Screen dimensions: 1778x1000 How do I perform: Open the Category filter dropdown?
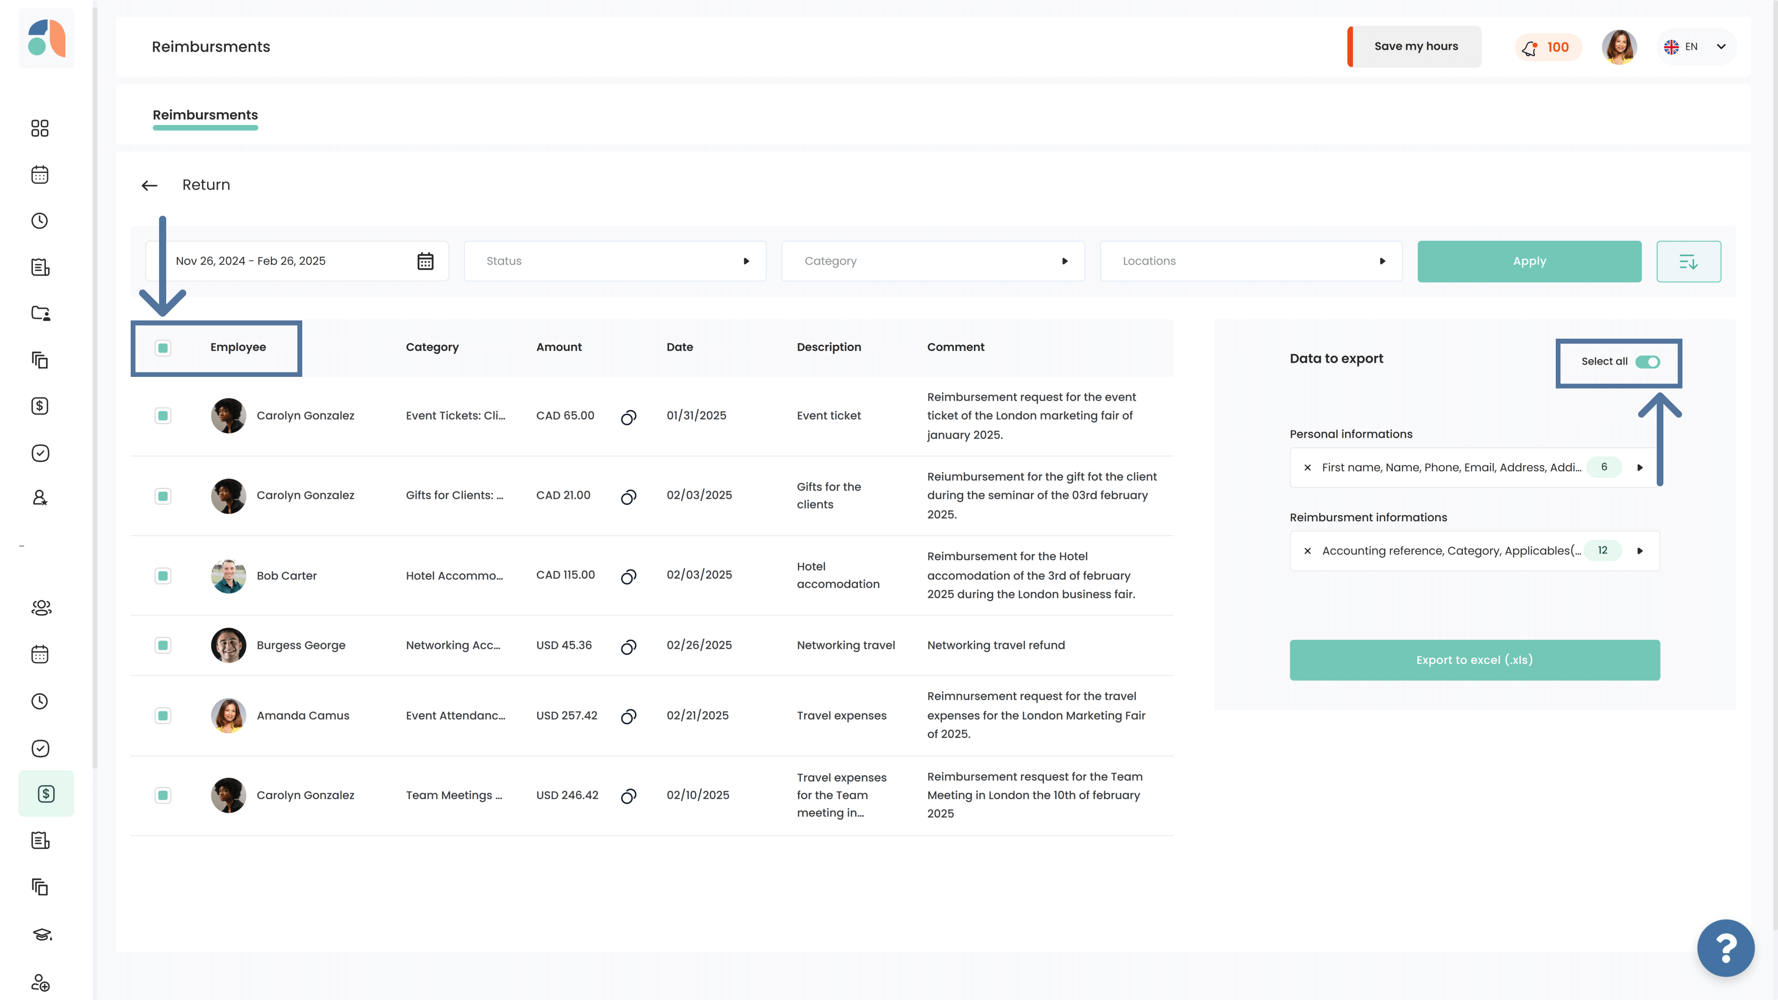tap(933, 261)
